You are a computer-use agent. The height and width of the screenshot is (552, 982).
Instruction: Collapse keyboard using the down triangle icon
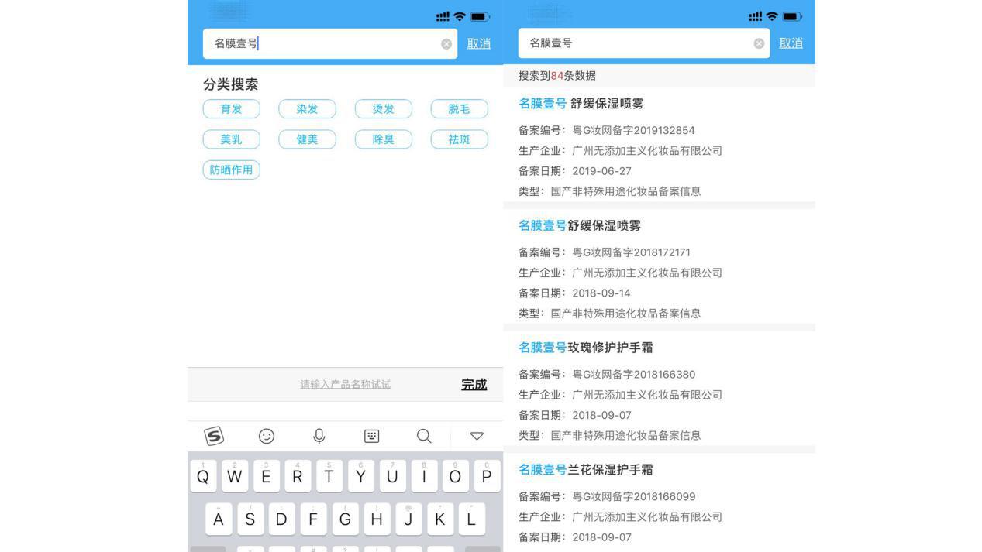coord(477,436)
